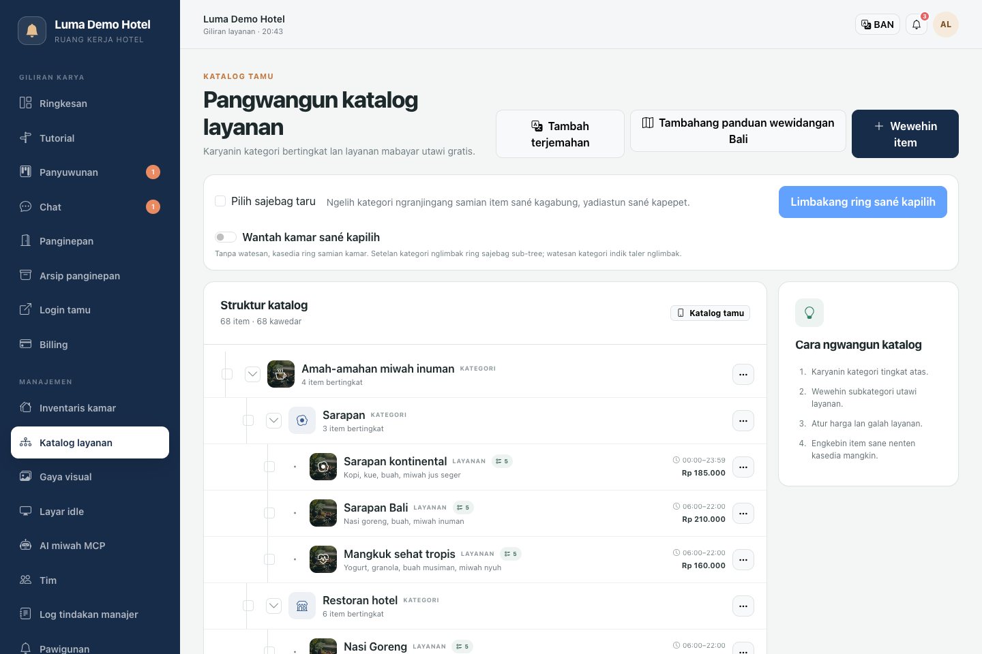Open Gaya visual in the sidebar

(90, 477)
